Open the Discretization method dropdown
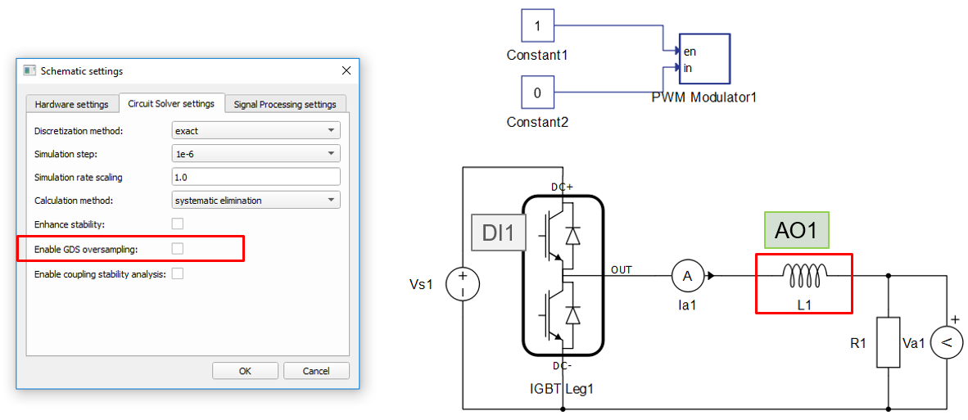 point(256,130)
